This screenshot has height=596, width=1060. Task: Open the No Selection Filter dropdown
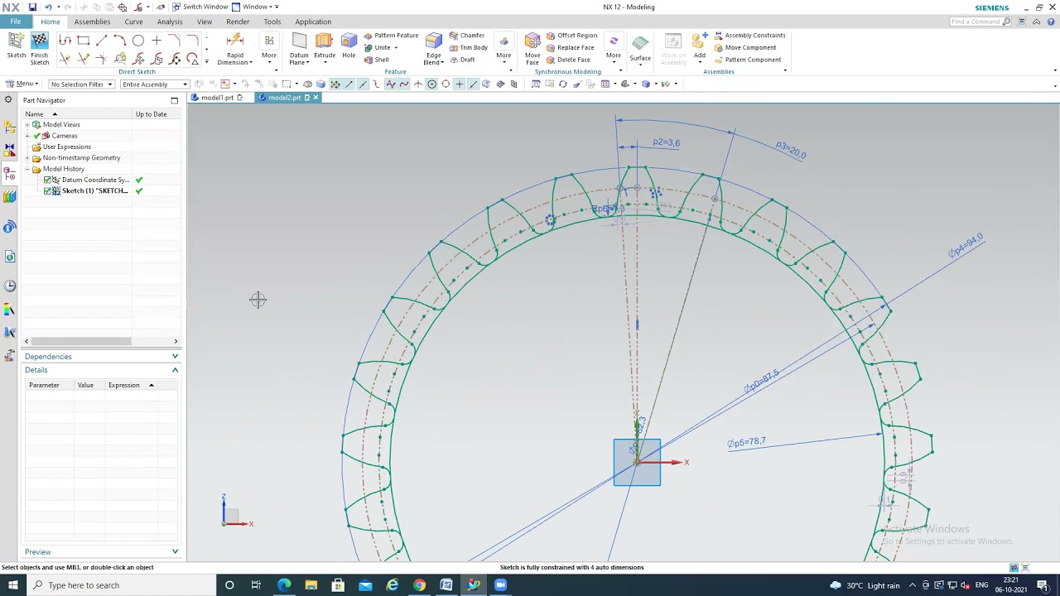[81, 84]
